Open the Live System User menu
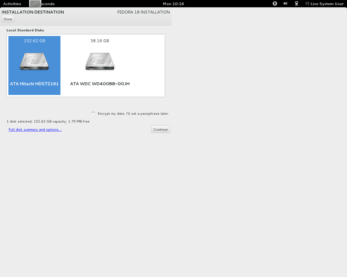 click(x=327, y=4)
